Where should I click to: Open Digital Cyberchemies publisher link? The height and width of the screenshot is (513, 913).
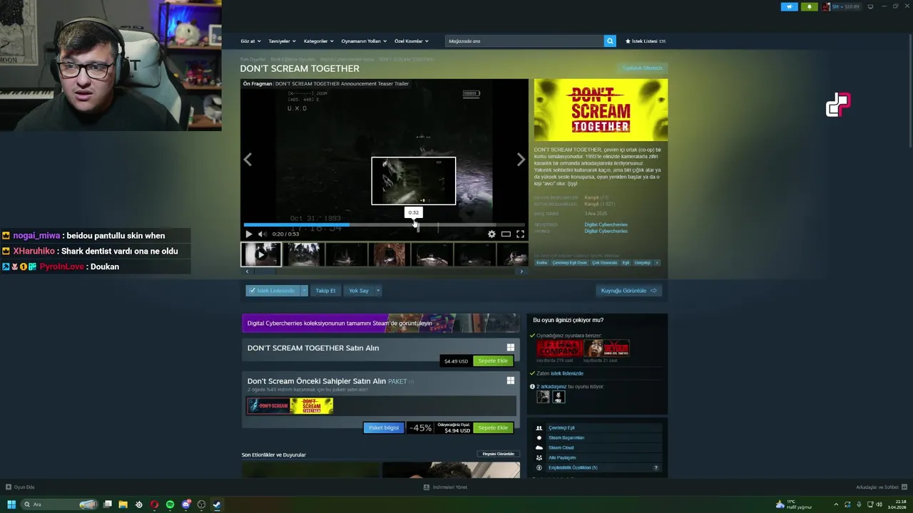[x=606, y=232]
